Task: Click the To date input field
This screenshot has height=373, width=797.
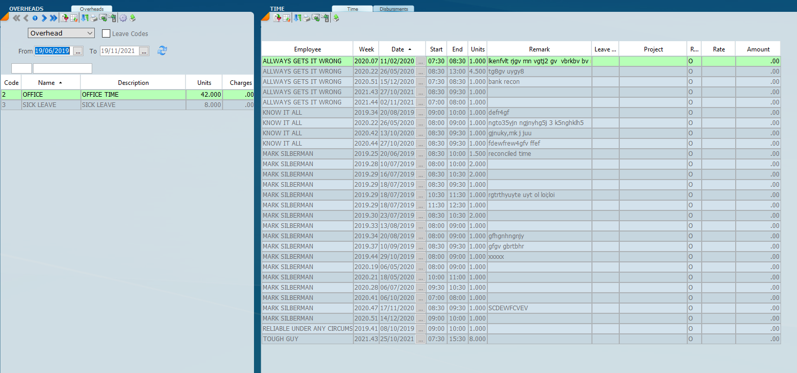Action: (118, 51)
